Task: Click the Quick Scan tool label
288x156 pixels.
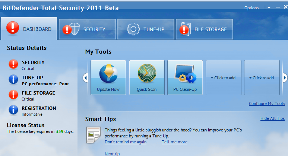Action: 146,89
